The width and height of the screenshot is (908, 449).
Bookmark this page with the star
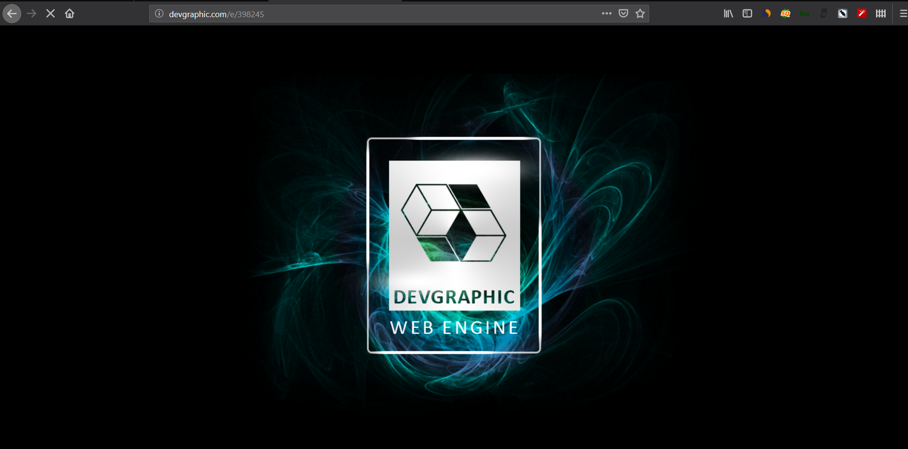coord(639,14)
